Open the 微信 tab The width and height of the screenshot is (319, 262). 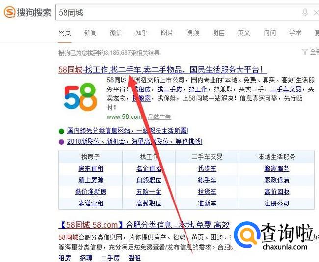click(x=116, y=33)
